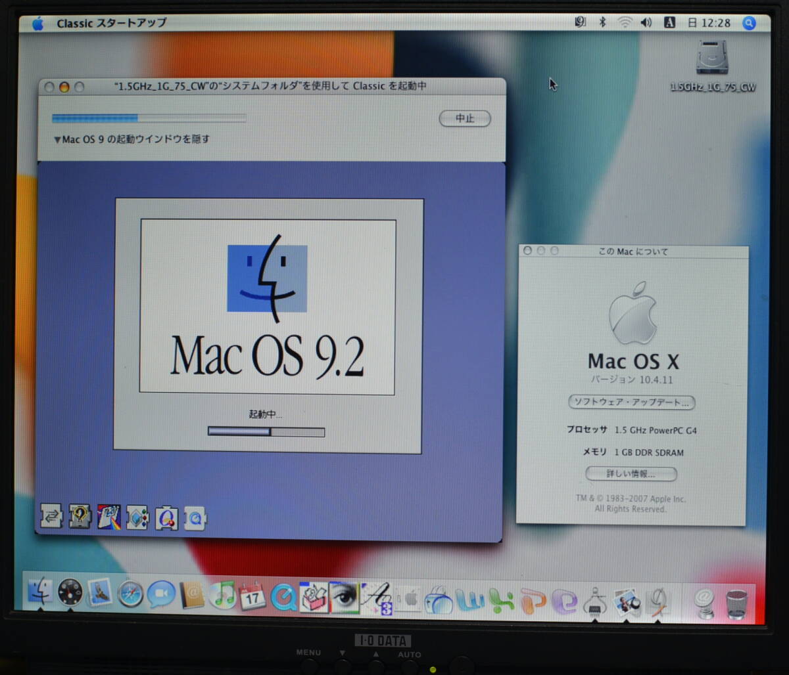The width and height of the screenshot is (789, 675).
Task: Click the Classic startup top progress bar
Action: coord(149,118)
